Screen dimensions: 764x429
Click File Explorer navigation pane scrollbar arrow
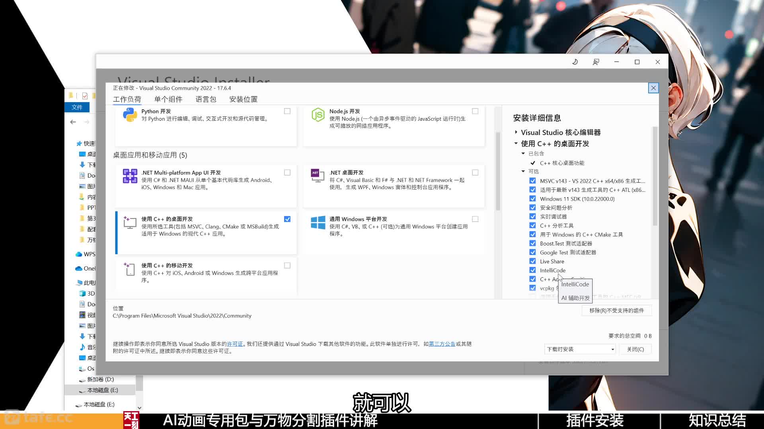point(139,408)
